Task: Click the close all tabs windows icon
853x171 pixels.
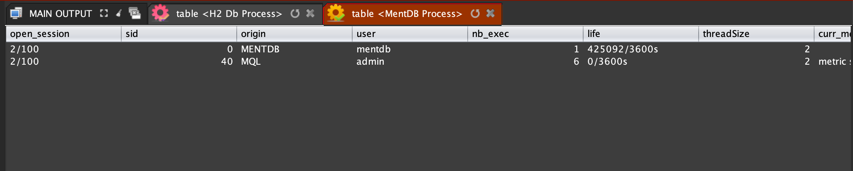Action: click(134, 13)
